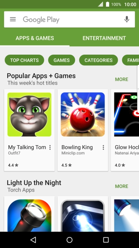The image size is (139, 248).
Task: Open the hamburger navigation menu
Action: pos(13,19)
